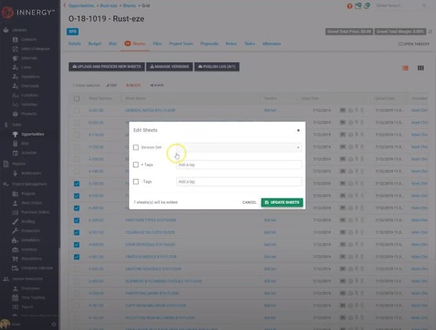The height and width of the screenshot is (330, 436).
Task: Open the help question mark icon
Action: (350, 6)
